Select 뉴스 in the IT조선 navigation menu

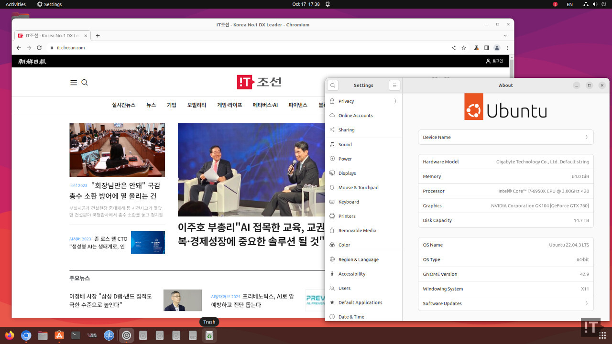tap(151, 105)
